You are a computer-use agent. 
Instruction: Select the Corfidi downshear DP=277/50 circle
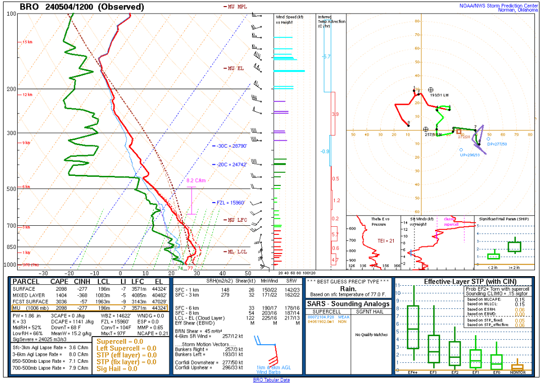(488, 139)
